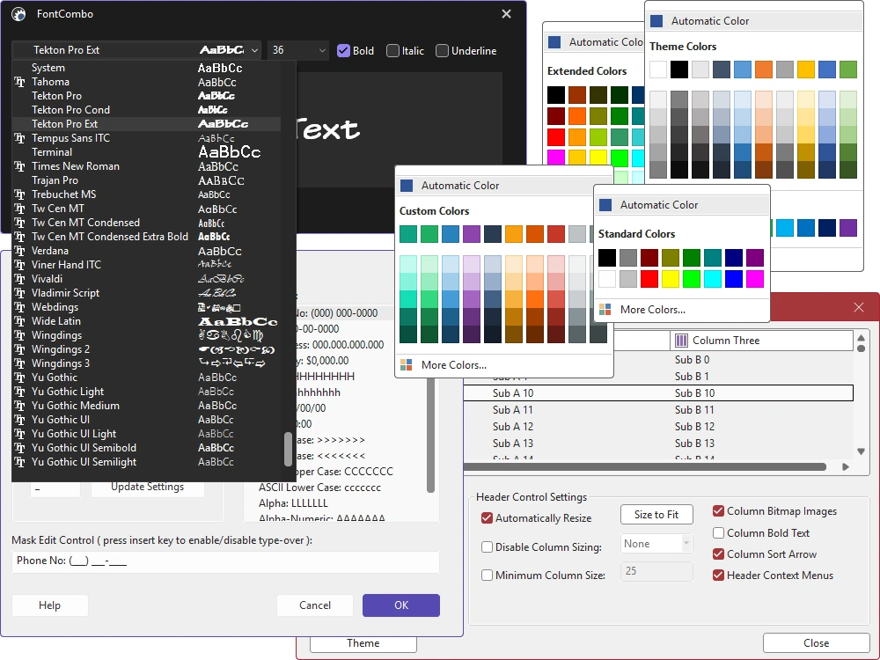Click the More Colors palette icon in Standard Colors popup
Image resolution: width=880 pixels, height=660 pixels.
605,310
